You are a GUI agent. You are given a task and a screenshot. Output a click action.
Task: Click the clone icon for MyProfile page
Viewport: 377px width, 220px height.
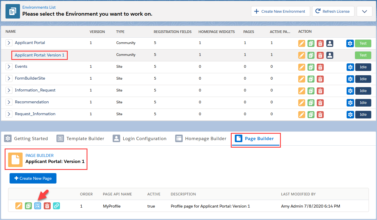pos(28,206)
